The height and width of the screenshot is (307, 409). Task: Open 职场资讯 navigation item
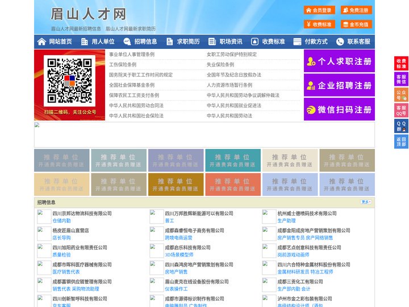(x=231, y=42)
